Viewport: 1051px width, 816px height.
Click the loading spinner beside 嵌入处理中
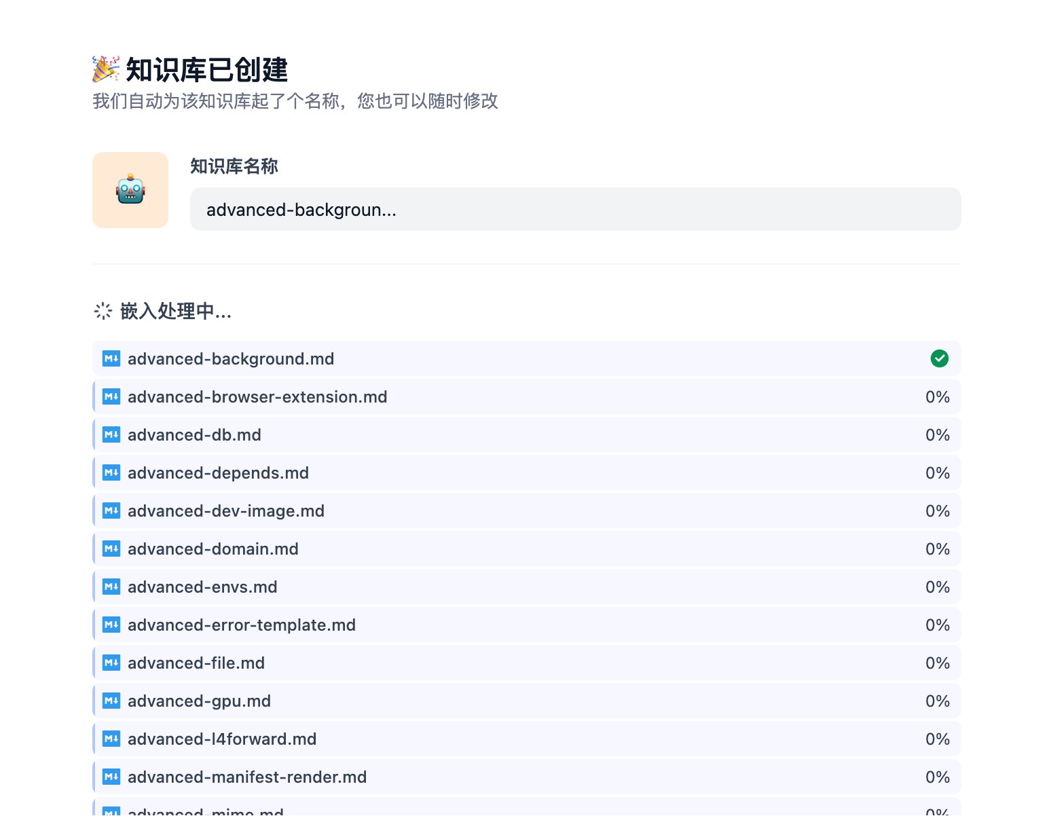pyautogui.click(x=103, y=311)
